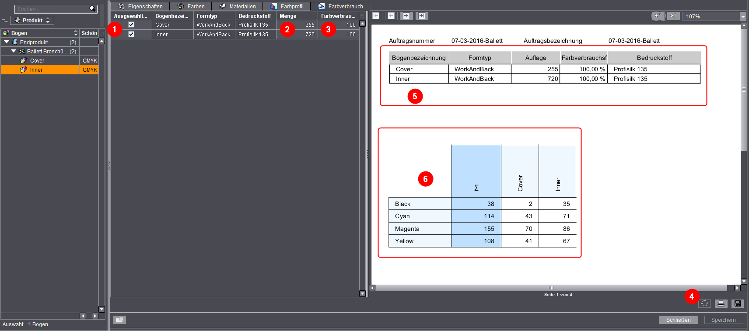
Task: Uncheck the Inner row checkbox
Action: point(131,34)
